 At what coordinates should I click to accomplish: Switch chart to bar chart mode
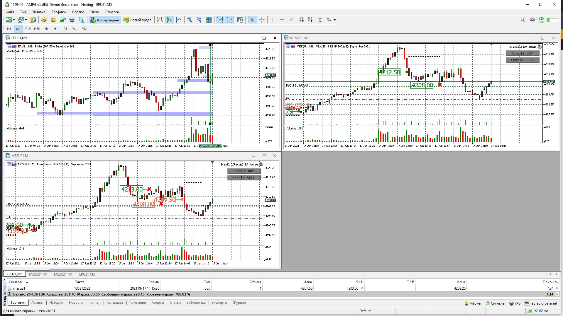(160, 20)
